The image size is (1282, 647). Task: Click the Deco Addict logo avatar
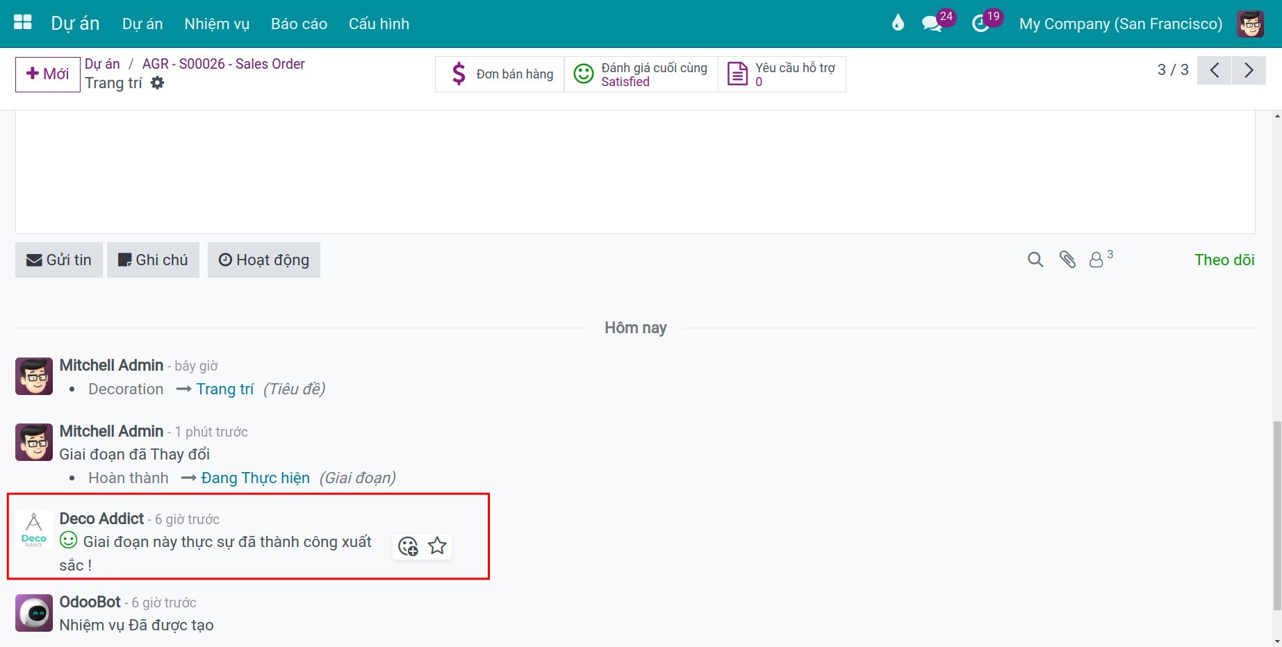(x=34, y=530)
